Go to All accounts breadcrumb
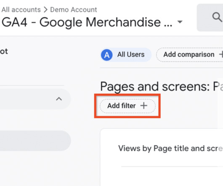This screenshot has height=186, width=223. [21, 10]
